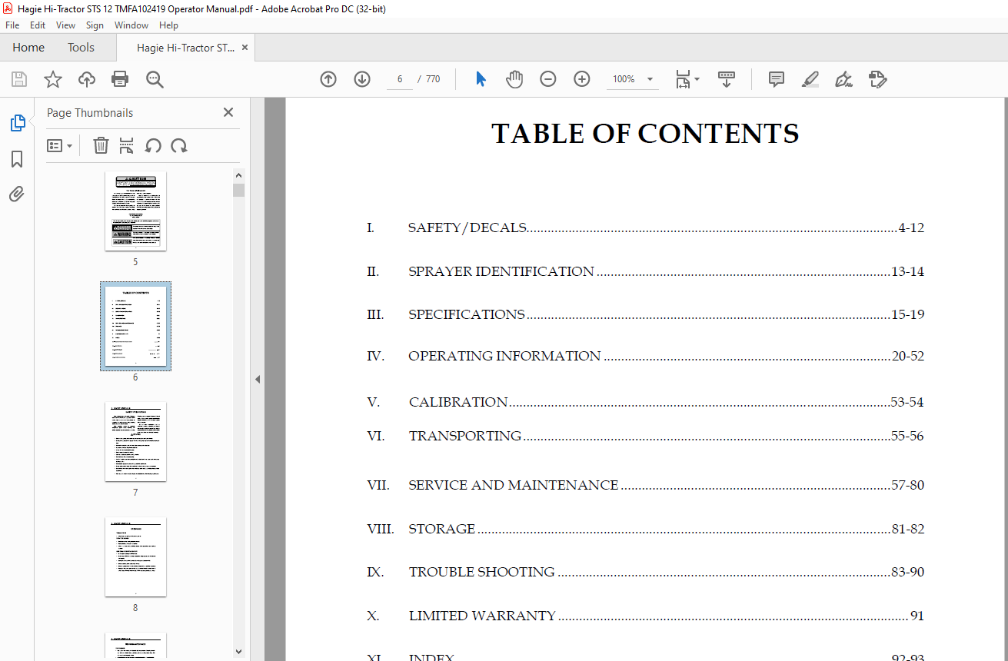Click the SERVICE AND MAINTENANCE entry
Screen dimensions: 1008x661
click(645, 485)
